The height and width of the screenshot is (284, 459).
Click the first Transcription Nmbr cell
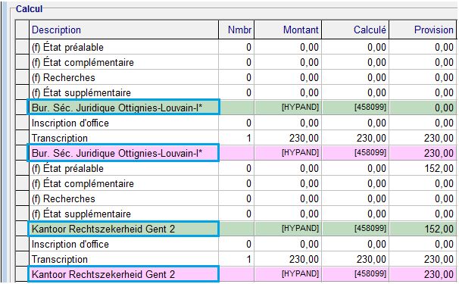coord(236,138)
